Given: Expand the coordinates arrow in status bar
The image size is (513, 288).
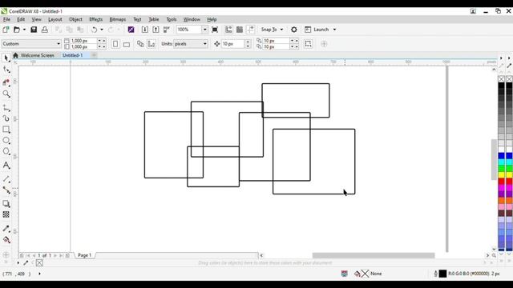Looking at the screenshot, I should (x=39, y=274).
